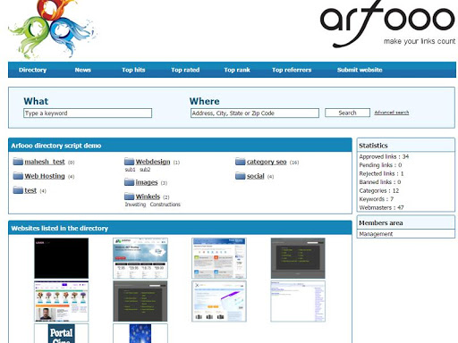
Task: Open the sub1 subcategory under Webdesign
Action: click(x=130, y=170)
